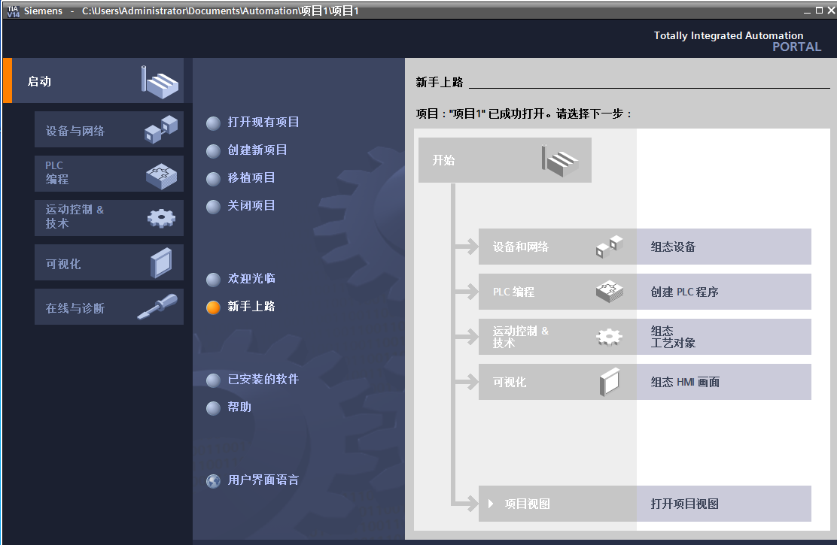Screen dimensions: 837x545
Task: Click the 创建 PLC 程序 button
Action: point(724,292)
